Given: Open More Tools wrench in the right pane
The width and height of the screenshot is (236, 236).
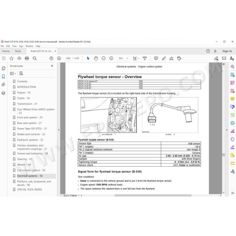Looking at the screenshot, I should [x=232, y=171].
